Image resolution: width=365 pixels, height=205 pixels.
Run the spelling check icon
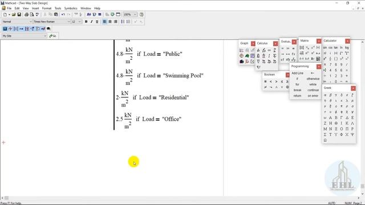37,14
